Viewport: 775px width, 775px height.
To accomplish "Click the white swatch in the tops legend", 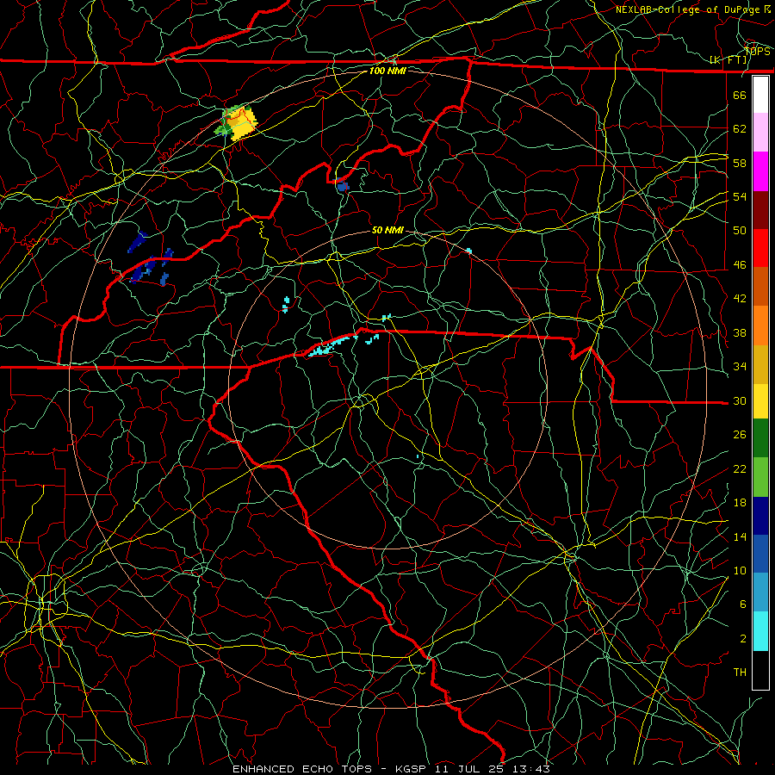I will click(x=760, y=95).
